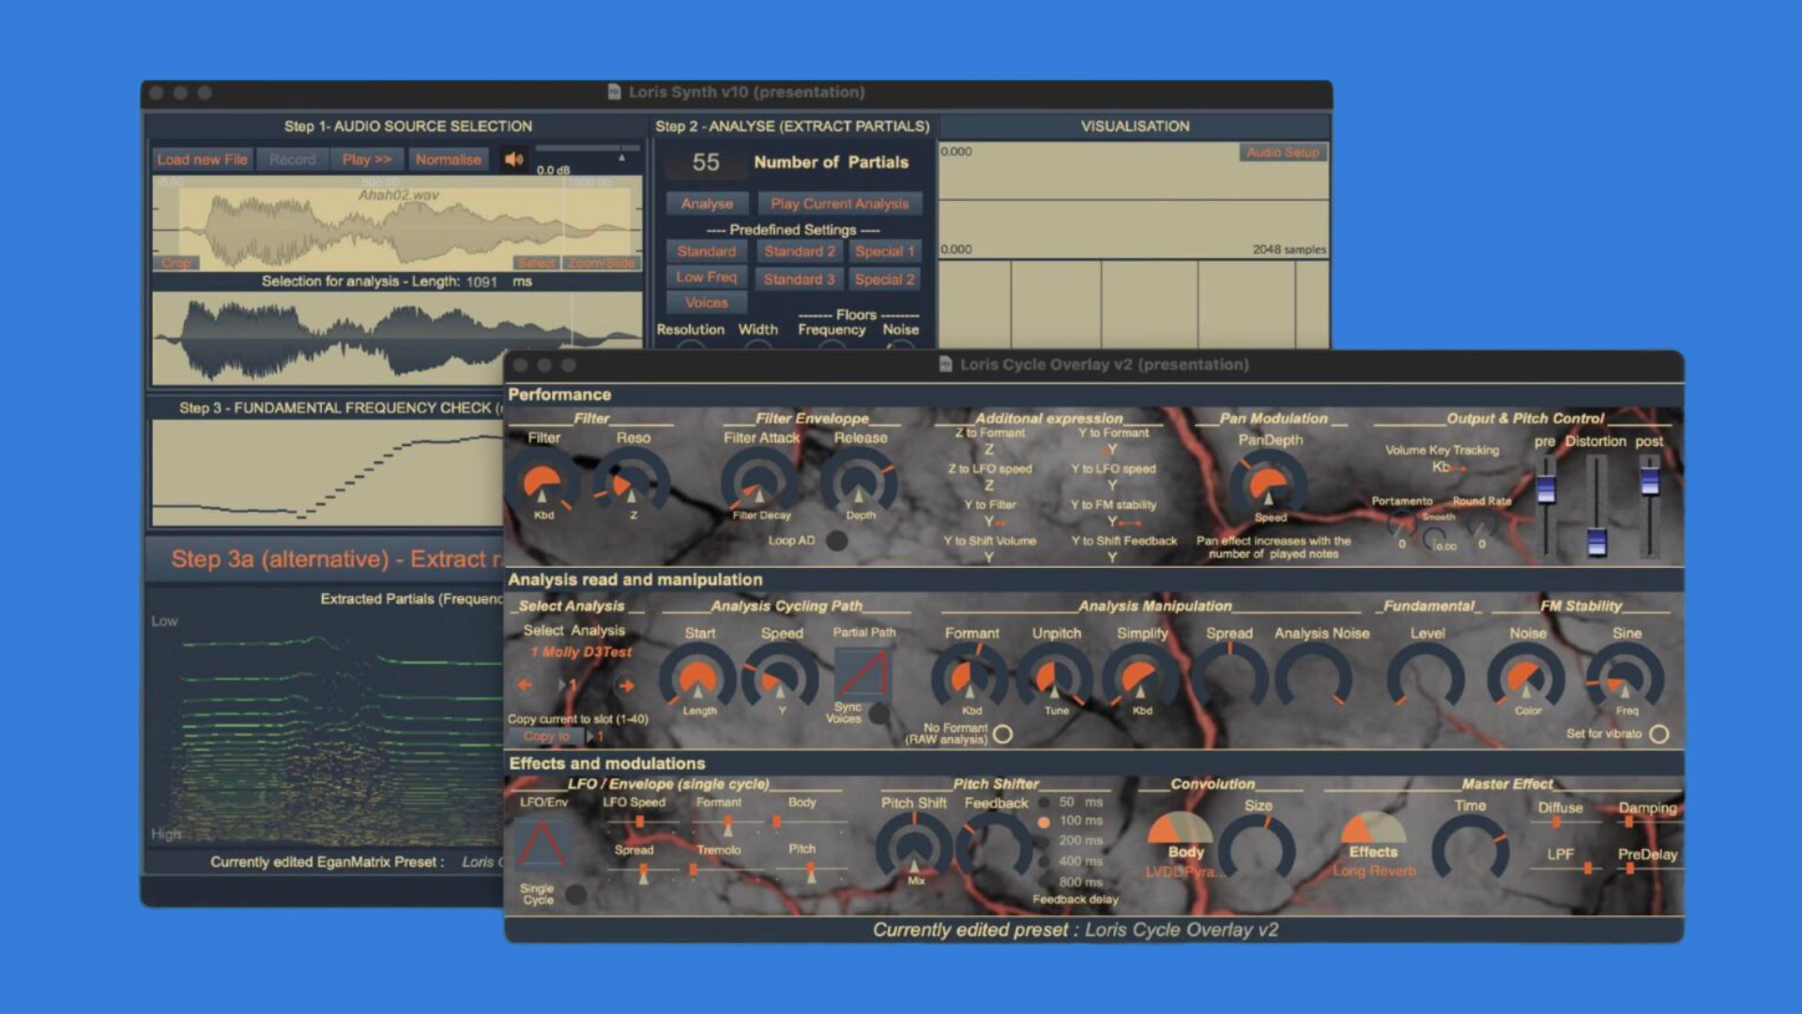Adjust the pre Distortion vertical slider

[1545, 488]
